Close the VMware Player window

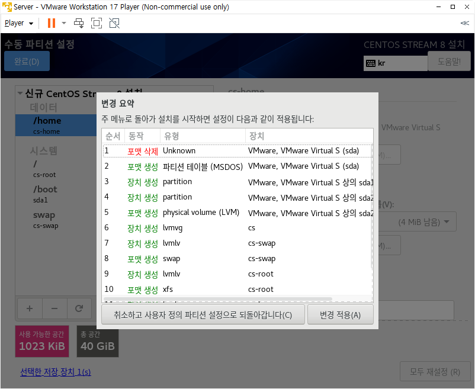click(x=467, y=7)
